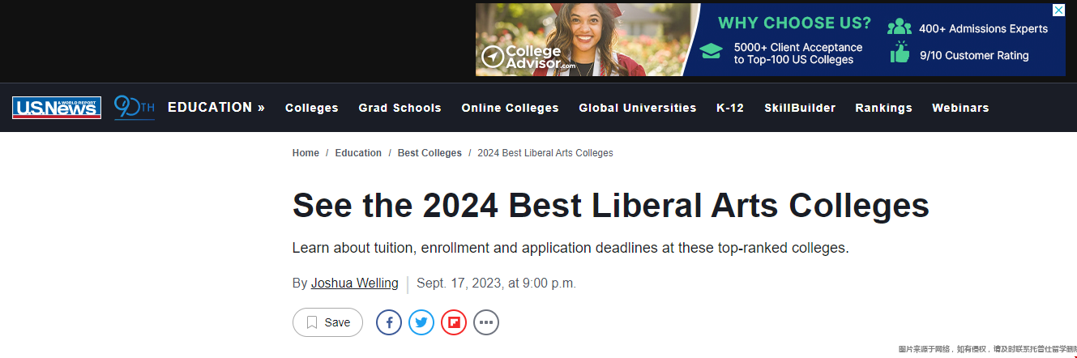Click the U.S. News logo
This screenshot has height=358, width=1077.
[57, 108]
